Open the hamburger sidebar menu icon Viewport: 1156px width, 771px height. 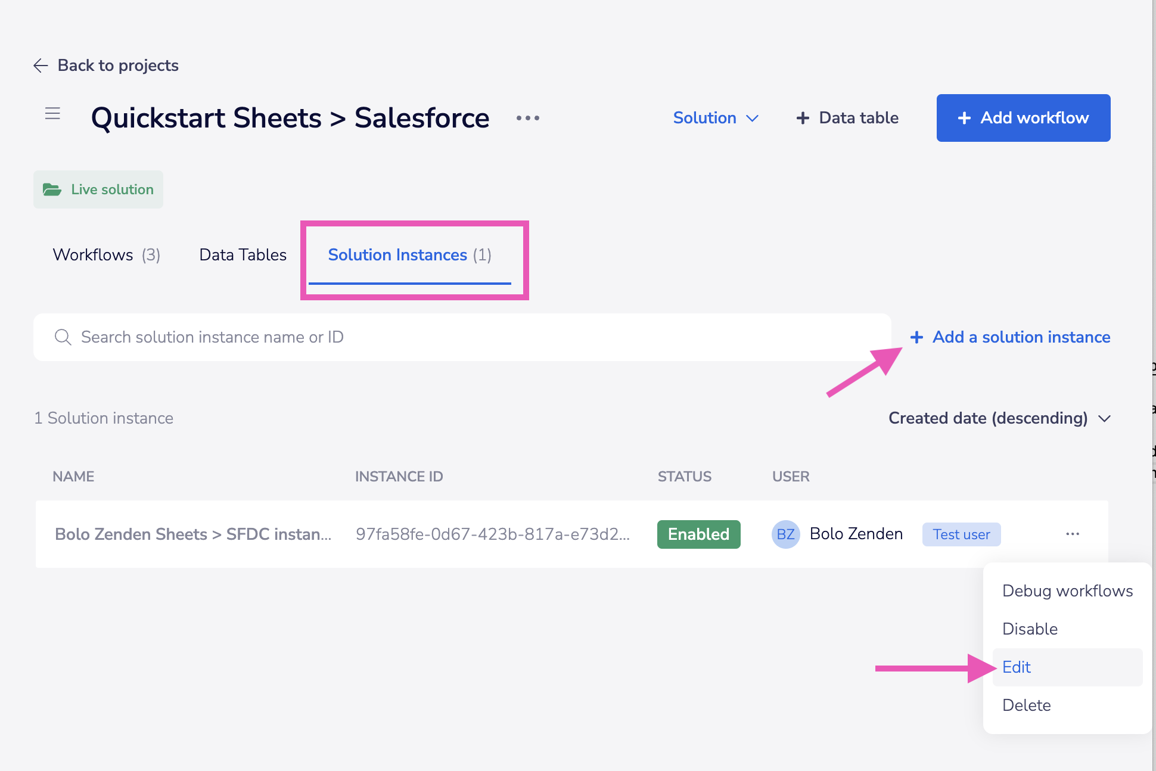(x=52, y=113)
